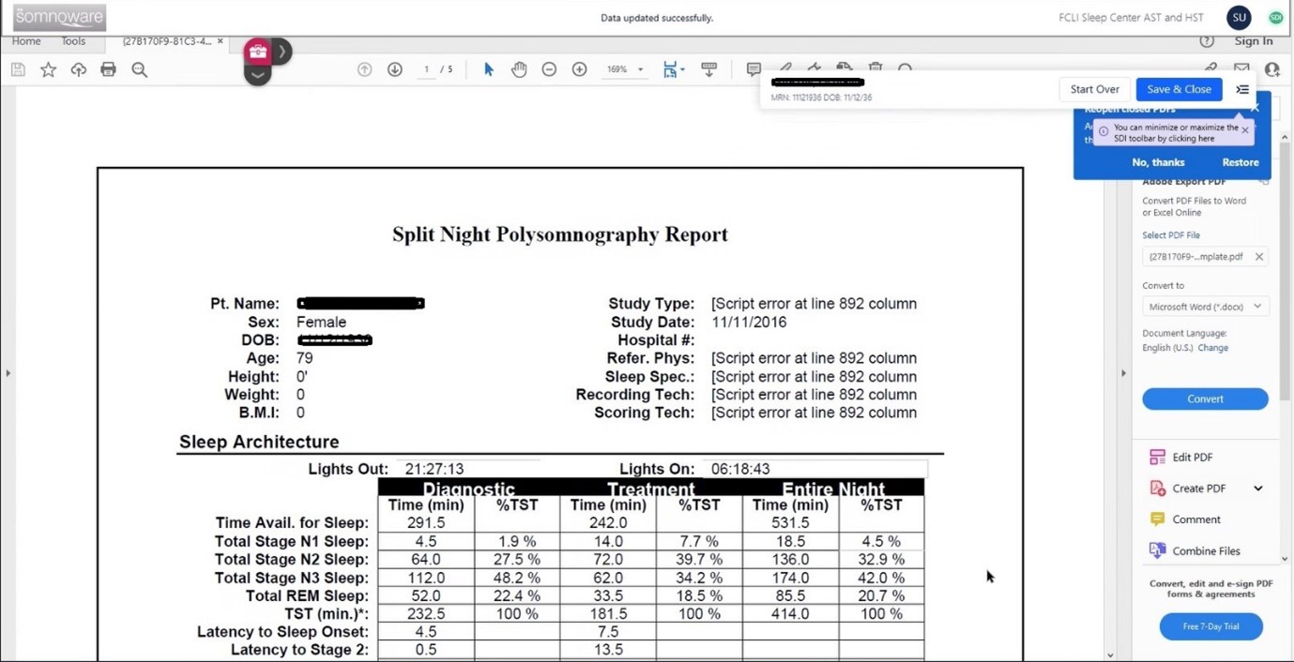The width and height of the screenshot is (1294, 662).
Task: Open the zoom percentage dropdown
Action: tap(625, 69)
